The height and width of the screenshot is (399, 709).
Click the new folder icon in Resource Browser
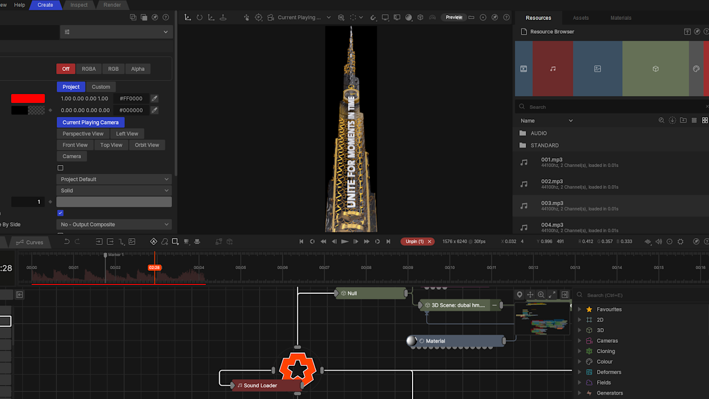683,120
